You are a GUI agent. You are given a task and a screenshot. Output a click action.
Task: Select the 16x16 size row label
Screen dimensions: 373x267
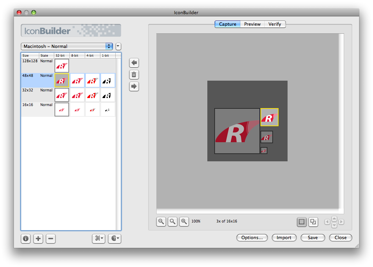pyautogui.click(x=27, y=105)
